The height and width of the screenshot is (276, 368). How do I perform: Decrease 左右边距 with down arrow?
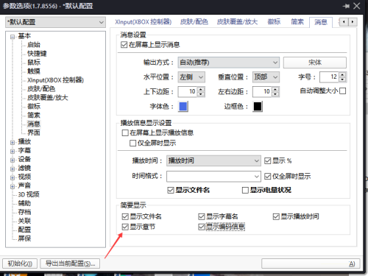pos(275,94)
